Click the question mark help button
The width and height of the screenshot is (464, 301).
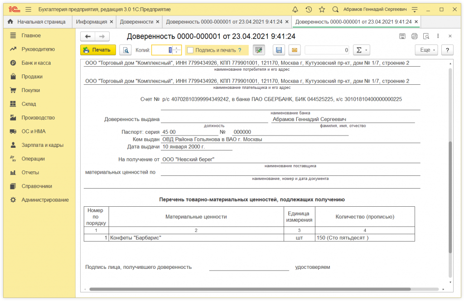click(x=447, y=50)
